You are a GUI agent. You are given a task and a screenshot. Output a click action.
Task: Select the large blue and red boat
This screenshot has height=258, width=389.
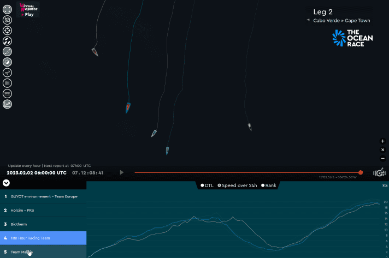point(128,108)
